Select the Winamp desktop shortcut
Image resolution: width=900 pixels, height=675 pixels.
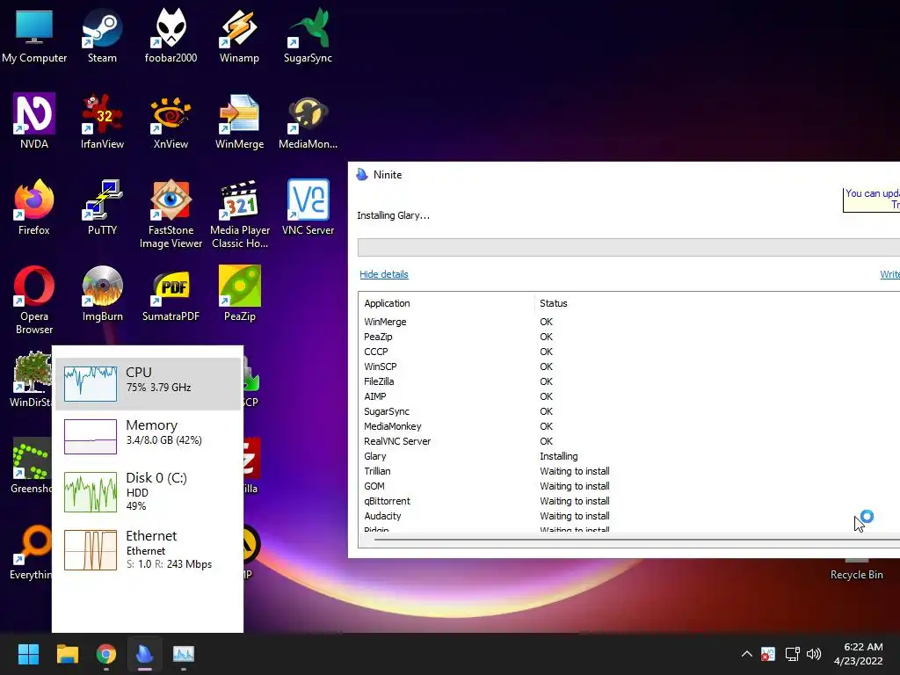pos(239,35)
